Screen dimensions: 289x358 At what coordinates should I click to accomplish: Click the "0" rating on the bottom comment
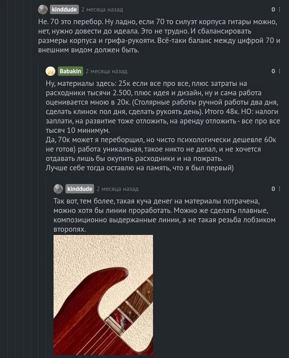(x=272, y=189)
